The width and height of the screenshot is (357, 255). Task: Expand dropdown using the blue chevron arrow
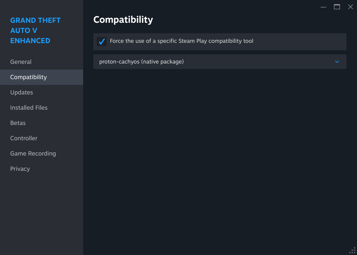(x=337, y=62)
